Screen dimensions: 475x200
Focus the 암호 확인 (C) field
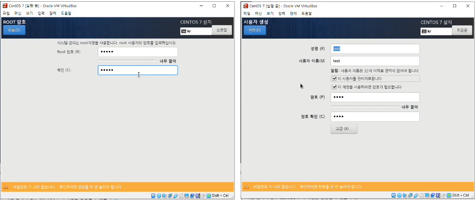pos(375,117)
